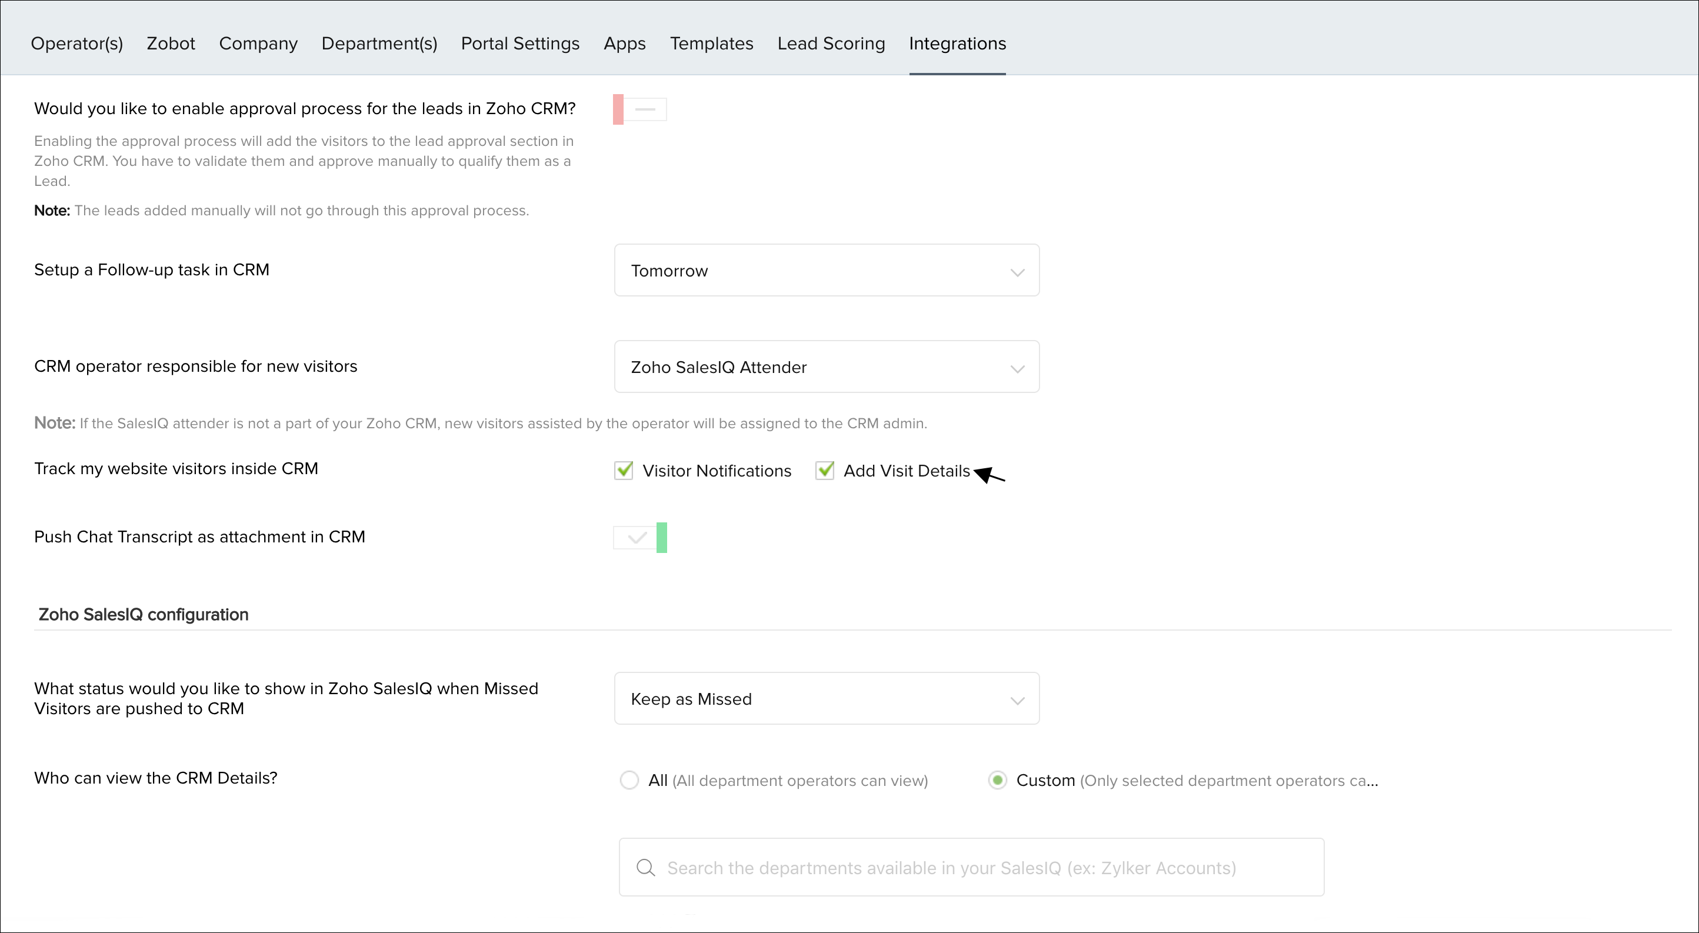The height and width of the screenshot is (933, 1699).
Task: Disable Push Chat Transcript toggle
Action: [x=639, y=537]
